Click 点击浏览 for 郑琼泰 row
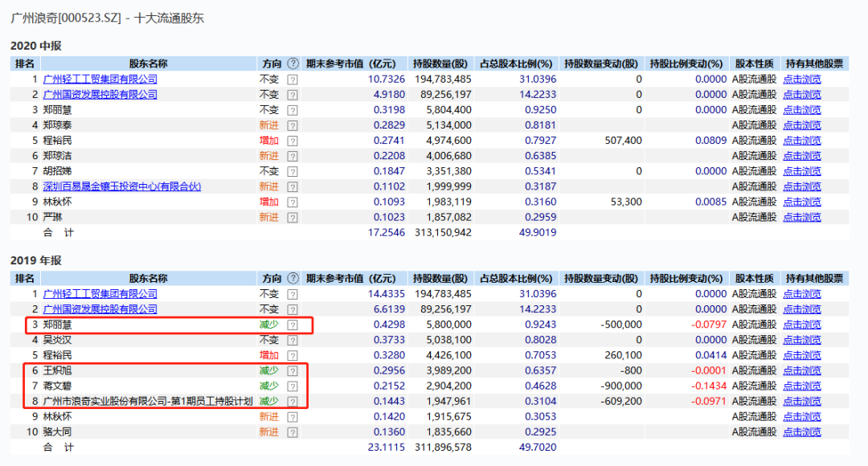 (802, 125)
